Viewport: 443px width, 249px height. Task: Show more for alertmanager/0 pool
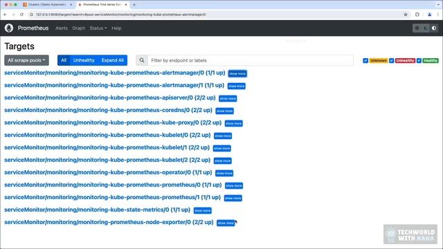pos(237,74)
